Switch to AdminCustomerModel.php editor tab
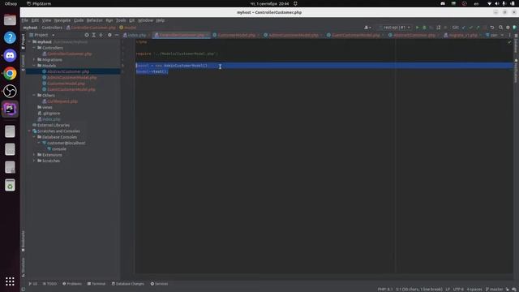 pyautogui.click(x=293, y=35)
